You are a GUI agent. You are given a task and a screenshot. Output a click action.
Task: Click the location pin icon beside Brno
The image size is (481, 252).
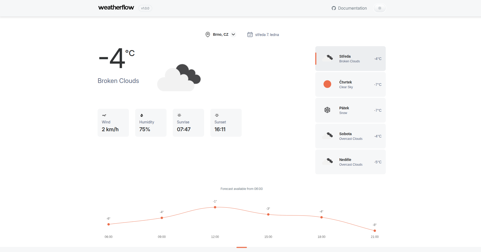(x=208, y=34)
